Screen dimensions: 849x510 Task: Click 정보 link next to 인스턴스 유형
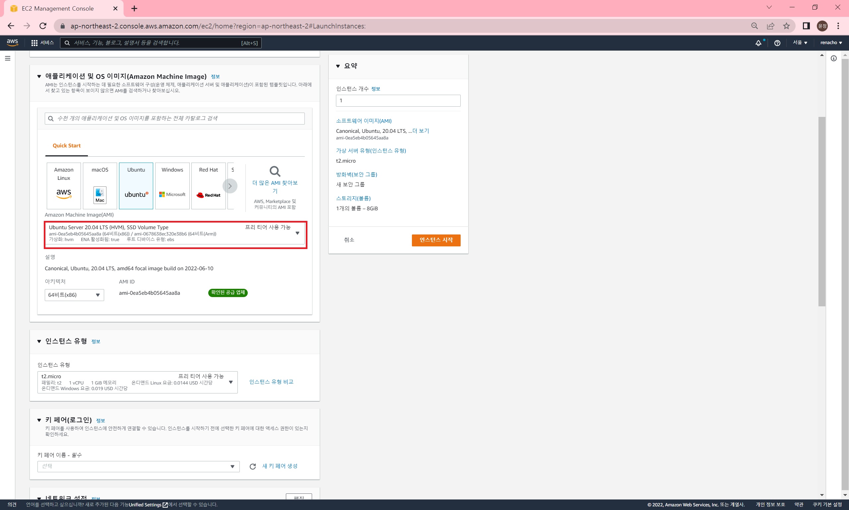click(96, 341)
